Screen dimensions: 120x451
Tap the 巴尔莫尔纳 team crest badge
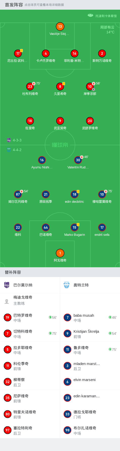tap(7, 285)
